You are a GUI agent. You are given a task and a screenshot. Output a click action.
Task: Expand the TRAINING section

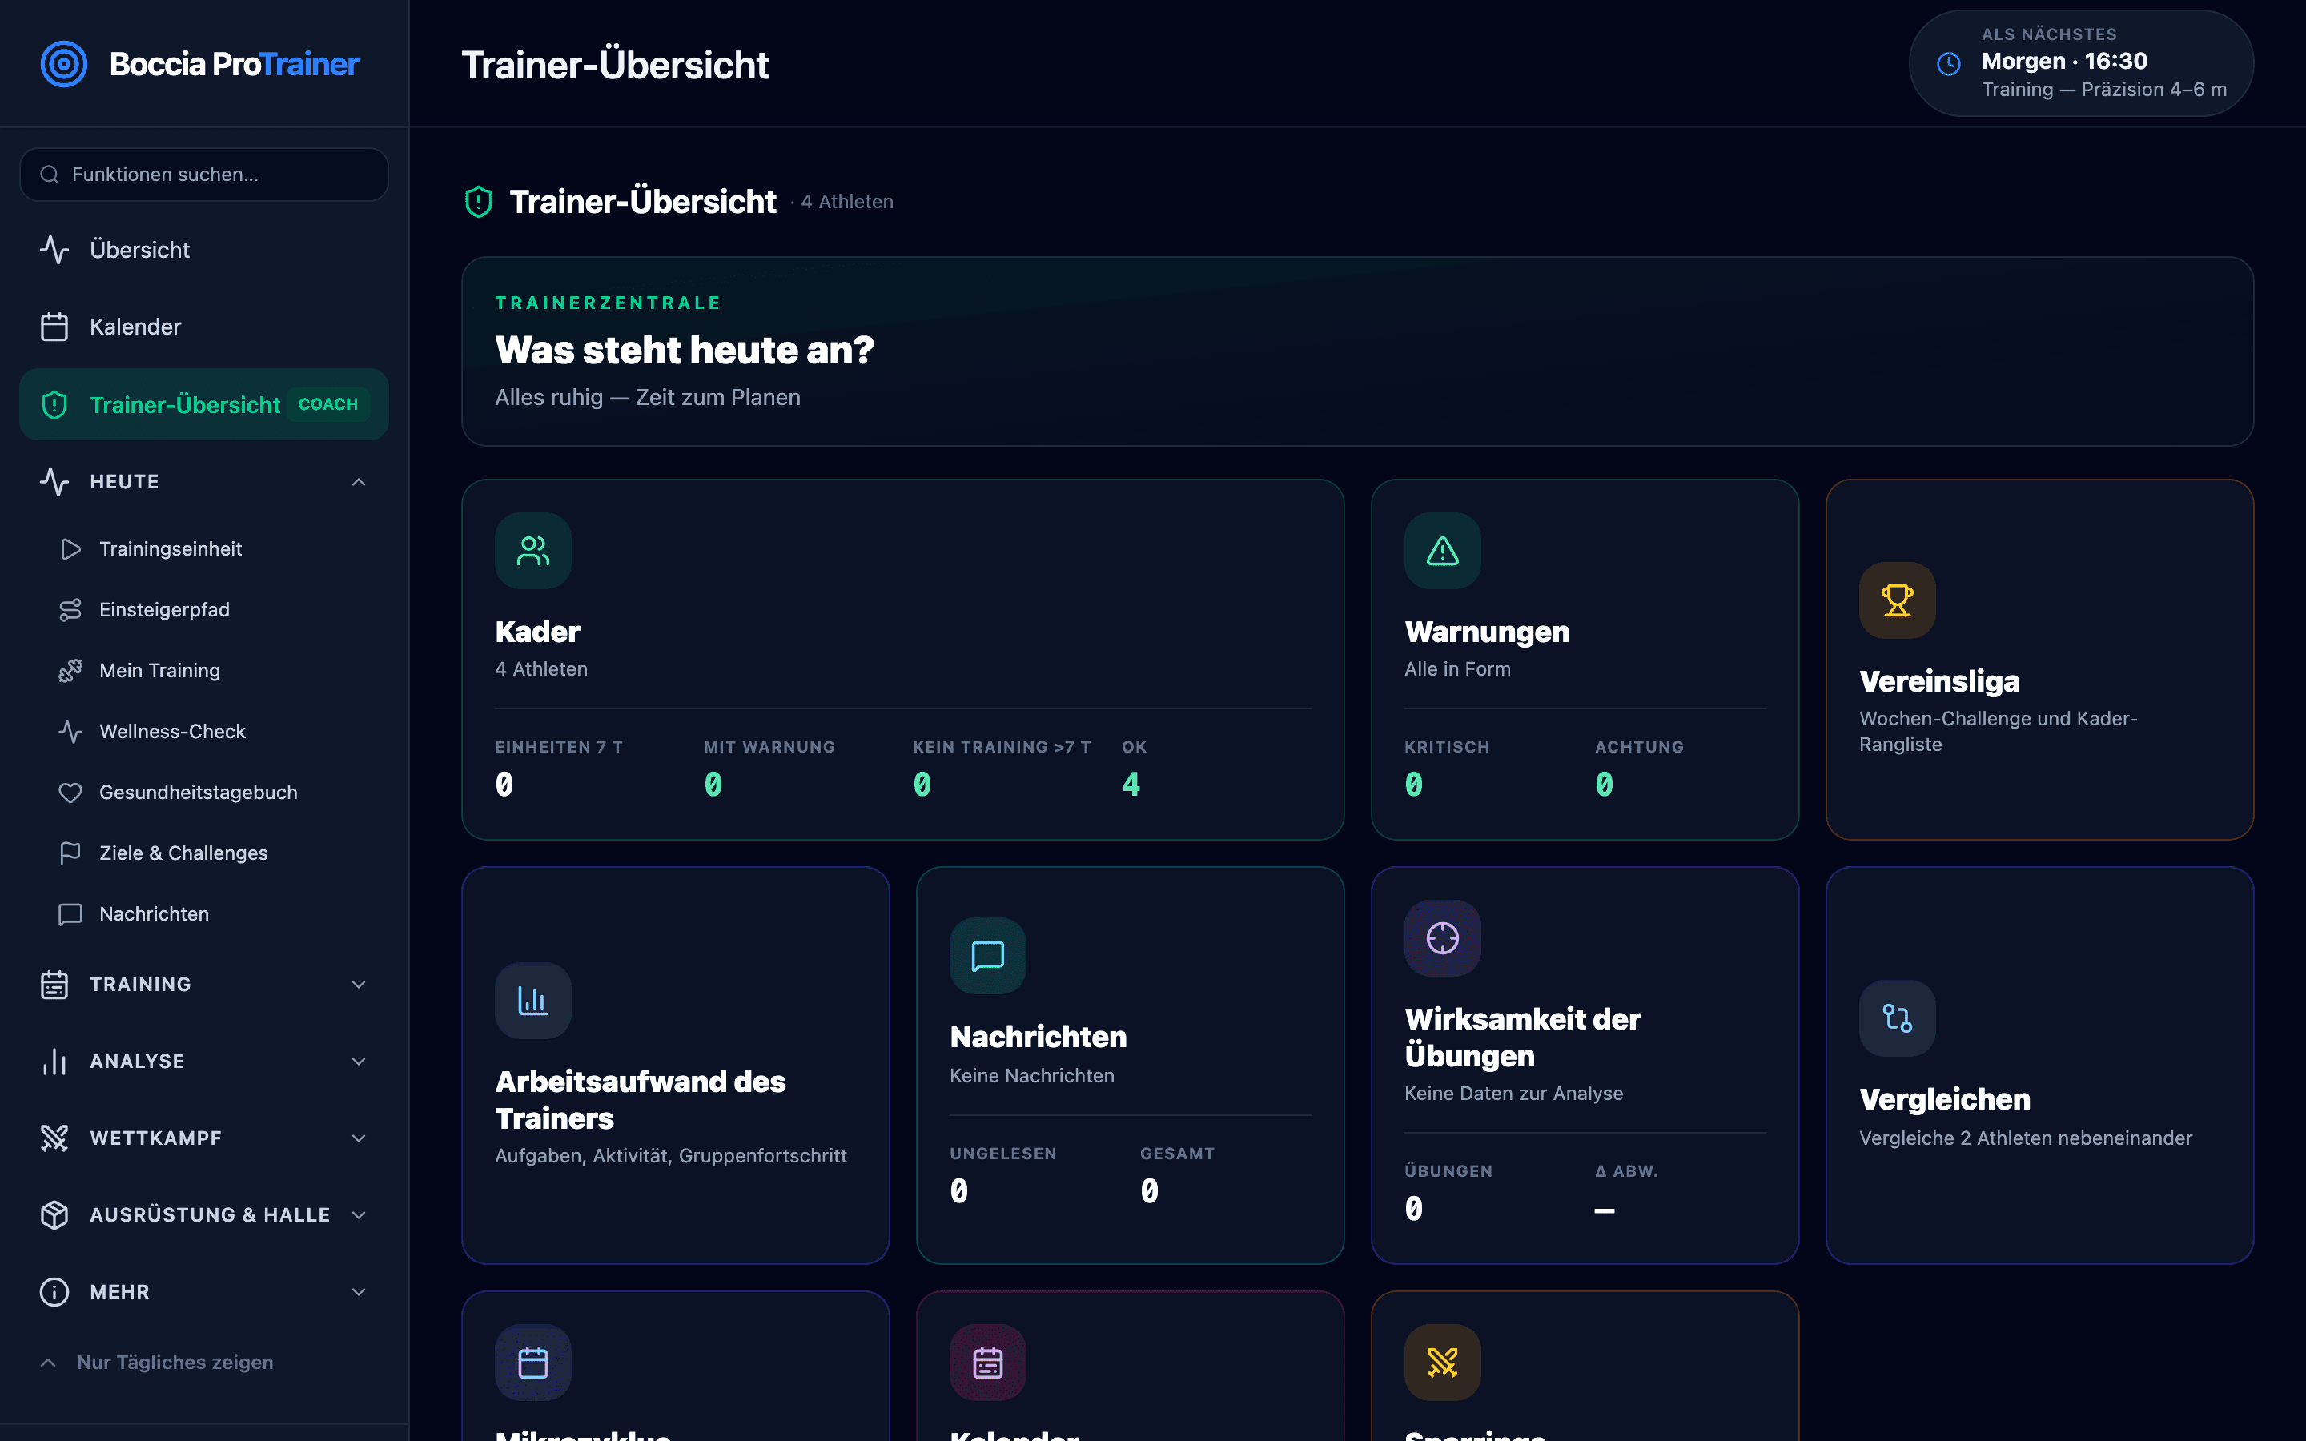click(x=204, y=985)
